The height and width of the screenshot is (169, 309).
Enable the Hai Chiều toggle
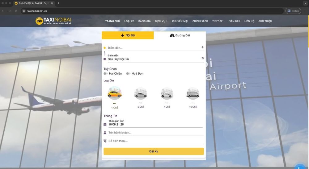click(106, 74)
